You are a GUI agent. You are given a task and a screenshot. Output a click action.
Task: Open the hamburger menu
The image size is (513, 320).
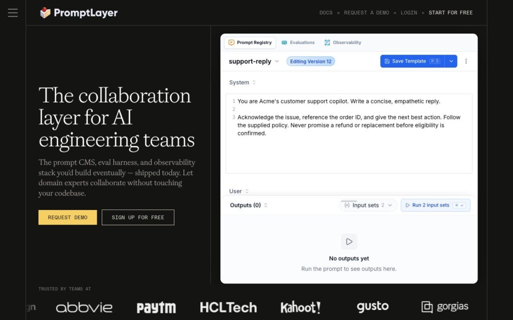point(13,12)
